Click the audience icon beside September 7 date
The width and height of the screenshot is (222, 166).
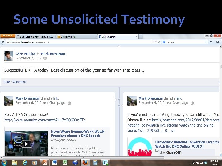point(45,58)
